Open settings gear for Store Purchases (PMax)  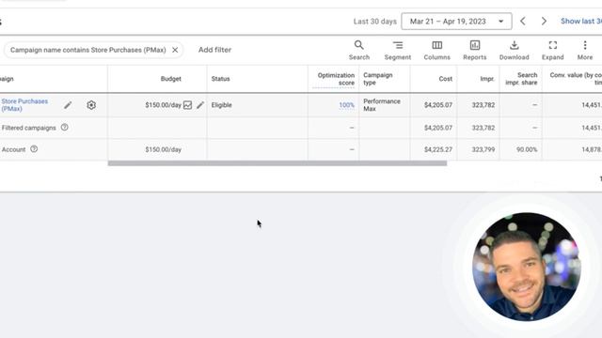(91, 105)
